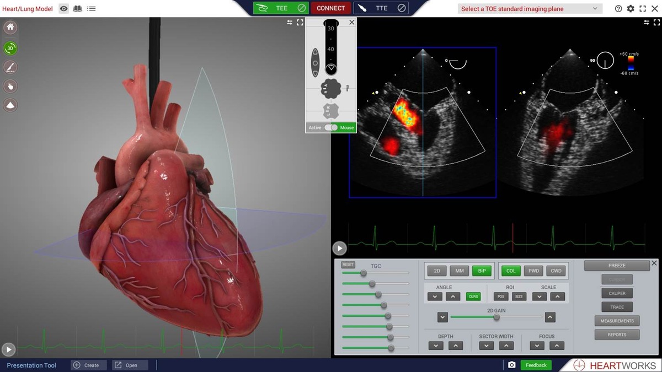Click the home icon in left sidebar
Viewport: 662px width, 372px height.
tap(10, 28)
